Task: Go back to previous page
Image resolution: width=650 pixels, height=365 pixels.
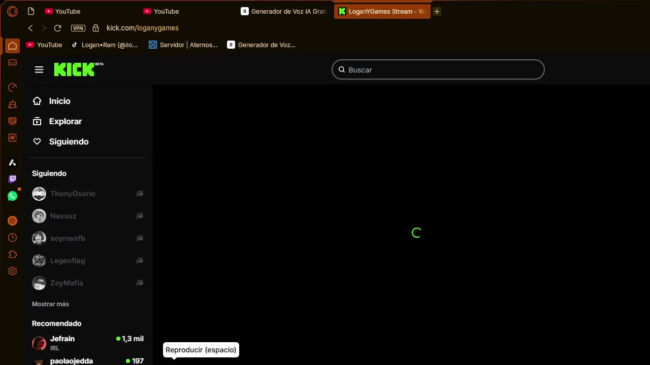Action: [30, 28]
